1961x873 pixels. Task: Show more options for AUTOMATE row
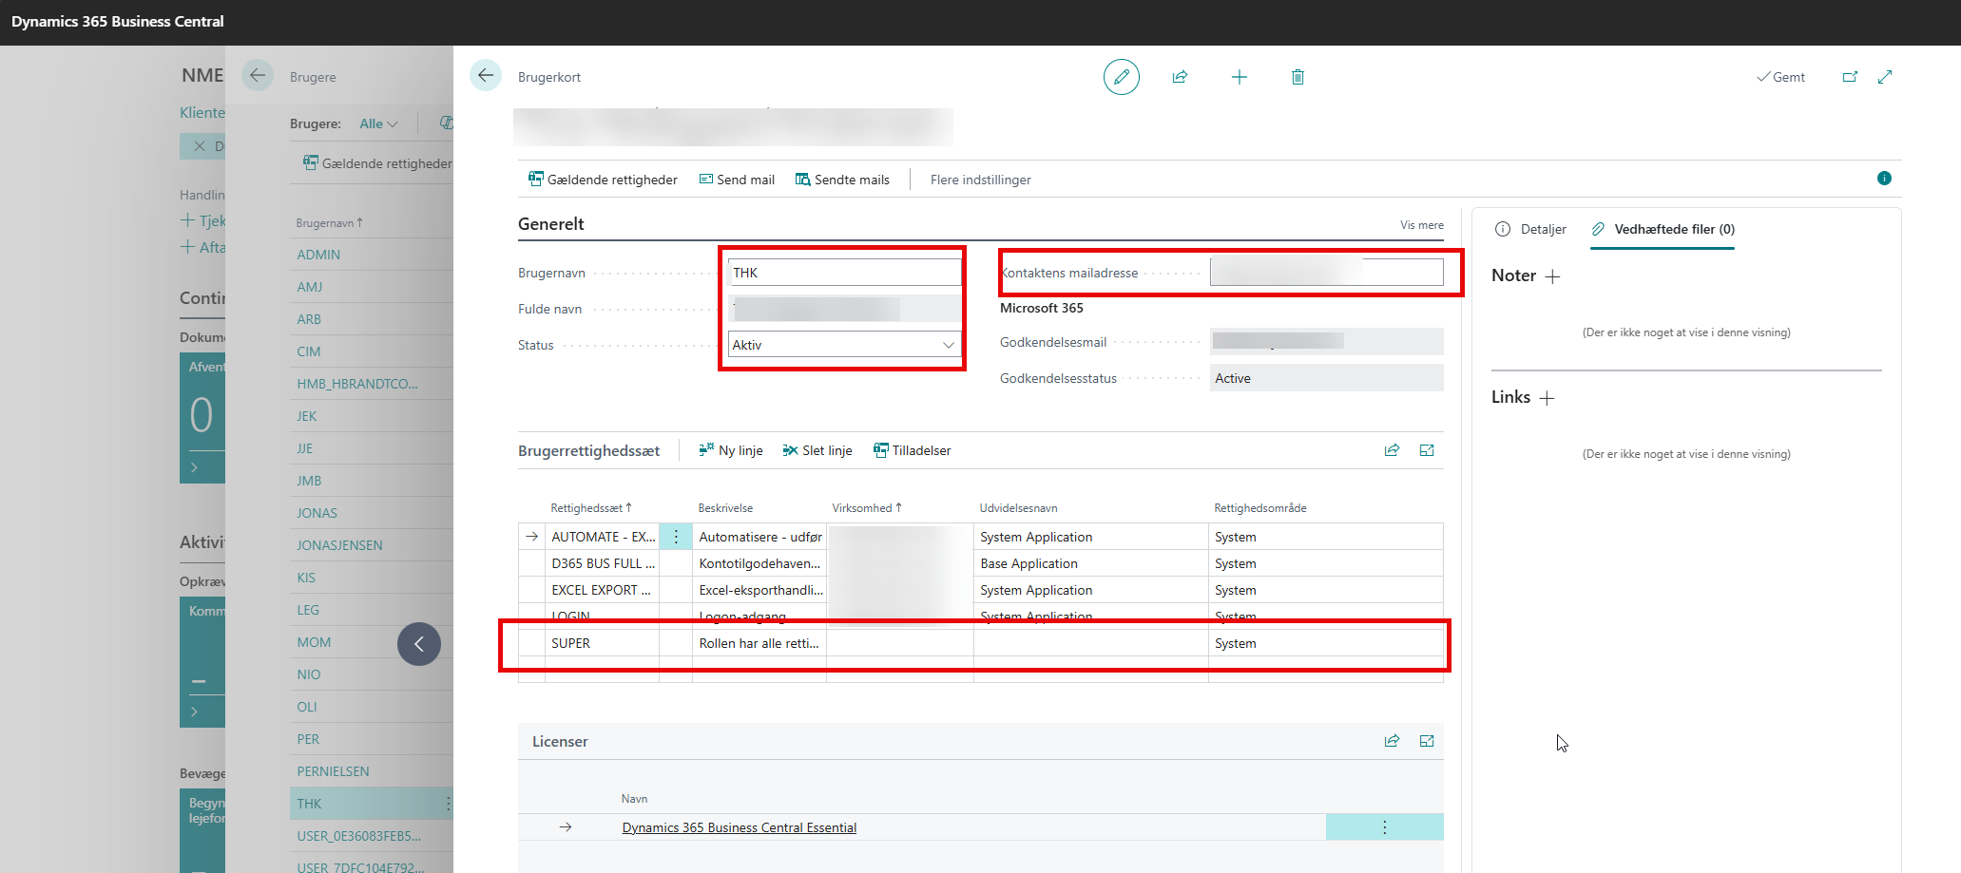tap(676, 537)
